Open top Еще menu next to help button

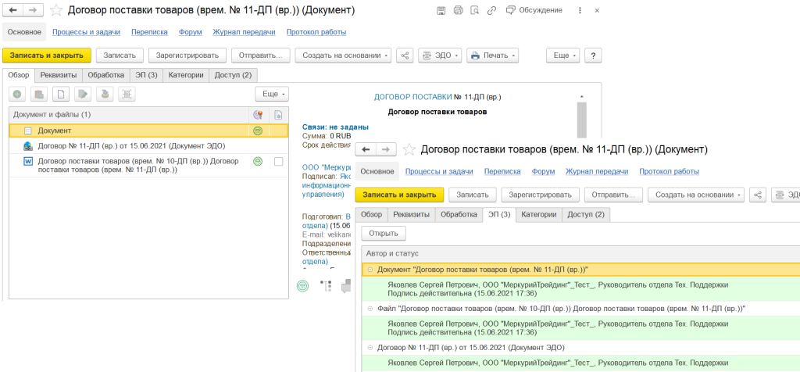[563, 55]
